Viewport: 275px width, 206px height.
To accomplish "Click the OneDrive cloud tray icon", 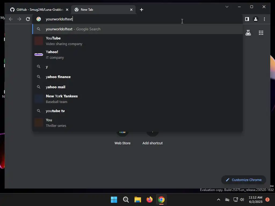I will [227, 200].
